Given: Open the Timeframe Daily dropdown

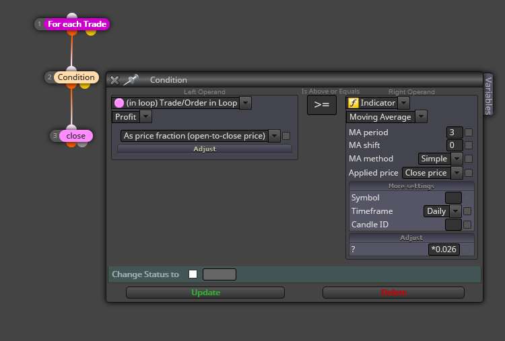Looking at the screenshot, I should (455, 211).
